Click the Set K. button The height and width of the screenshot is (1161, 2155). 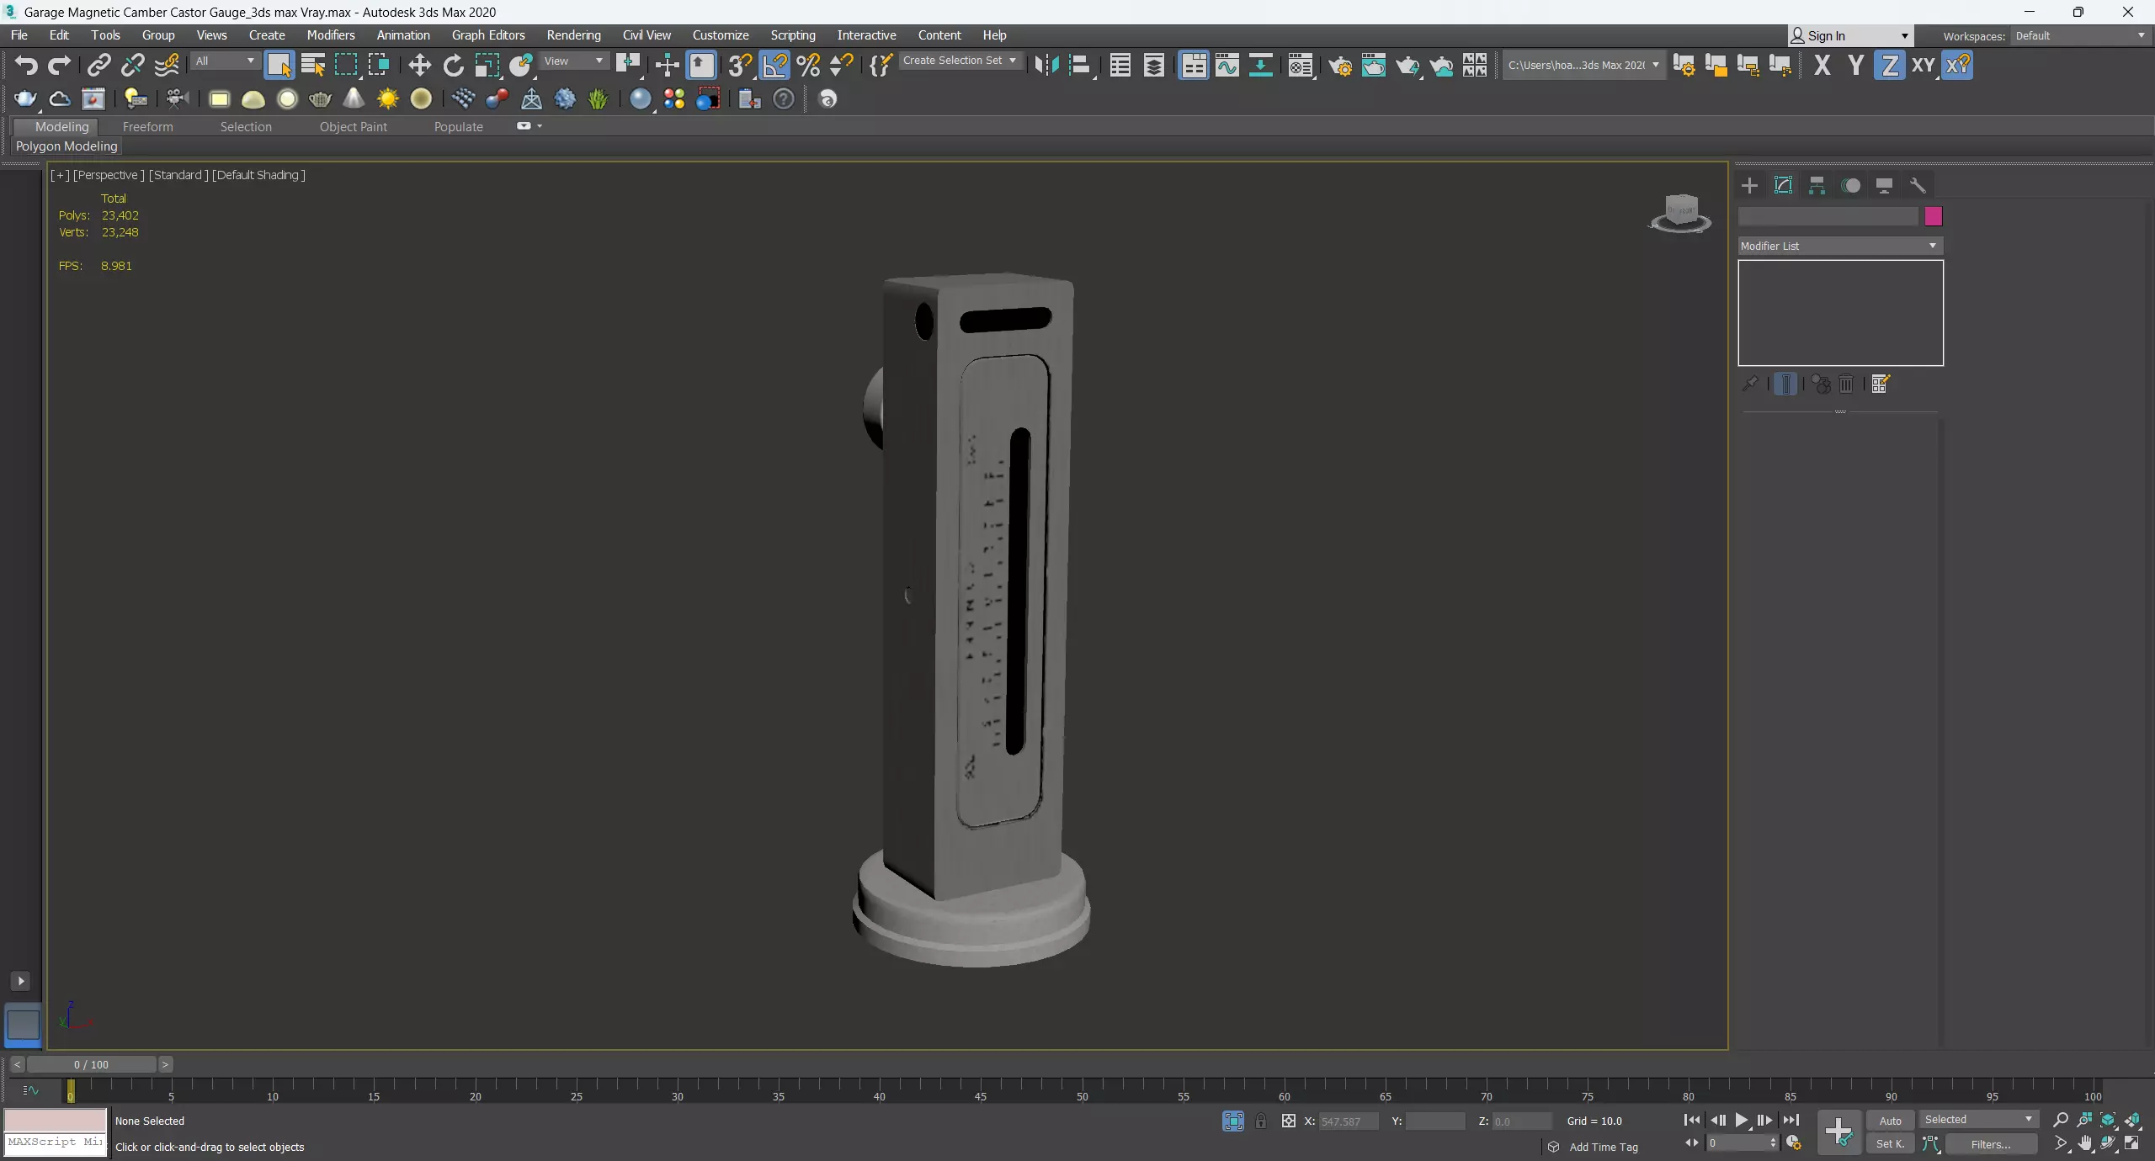tap(1890, 1143)
